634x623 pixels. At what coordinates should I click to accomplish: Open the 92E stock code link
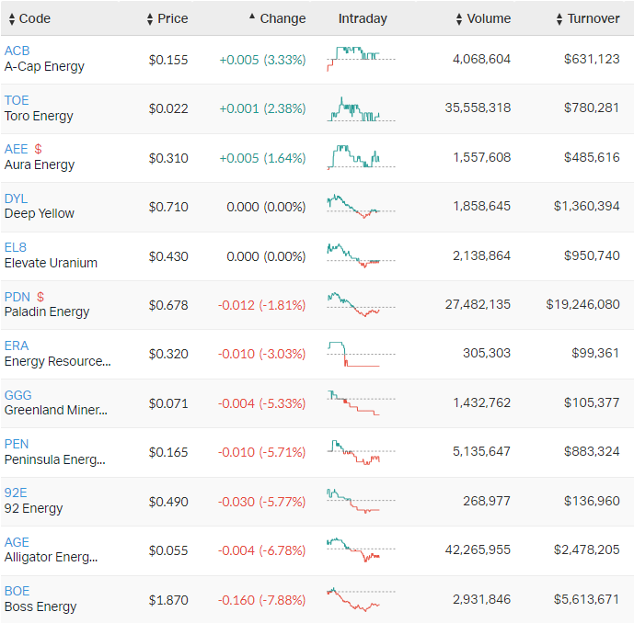(16, 493)
